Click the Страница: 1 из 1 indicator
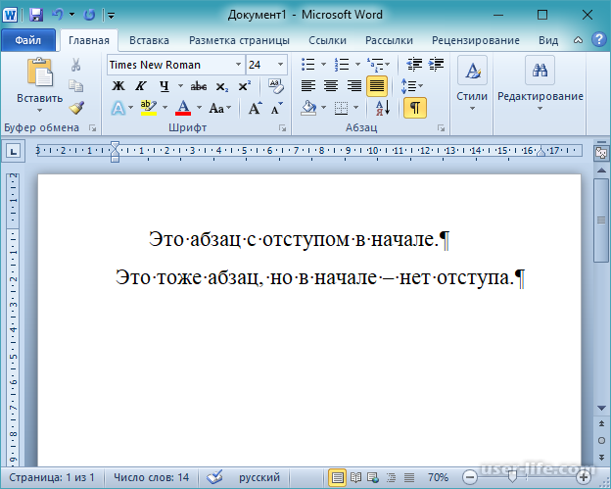The height and width of the screenshot is (489, 611). click(x=52, y=477)
